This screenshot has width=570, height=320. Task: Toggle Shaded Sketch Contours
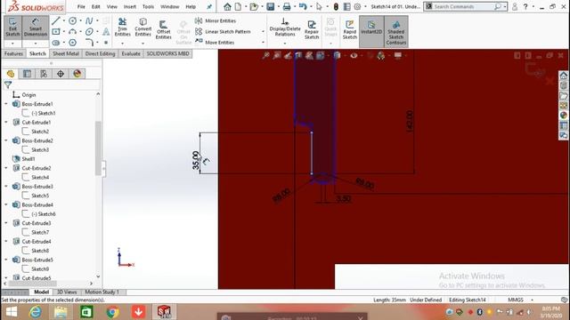[395, 32]
